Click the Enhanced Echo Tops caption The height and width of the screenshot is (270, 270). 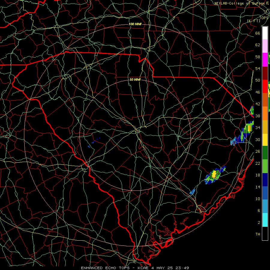135,268
